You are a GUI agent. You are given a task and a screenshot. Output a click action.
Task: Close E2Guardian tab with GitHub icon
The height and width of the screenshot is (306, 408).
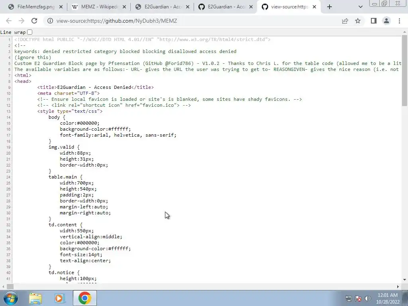click(251, 7)
